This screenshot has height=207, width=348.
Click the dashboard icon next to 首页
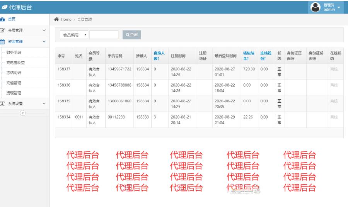(x=2, y=19)
